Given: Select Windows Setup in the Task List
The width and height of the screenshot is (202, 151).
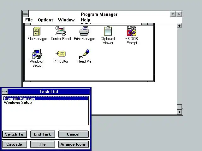Looking at the screenshot, I should click(46, 103).
